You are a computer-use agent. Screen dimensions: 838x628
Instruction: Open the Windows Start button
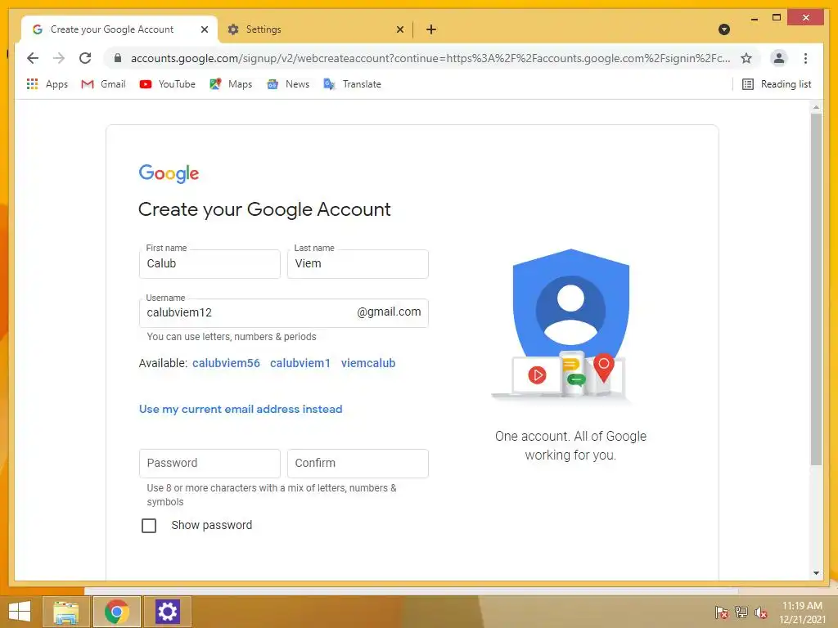[20, 612]
